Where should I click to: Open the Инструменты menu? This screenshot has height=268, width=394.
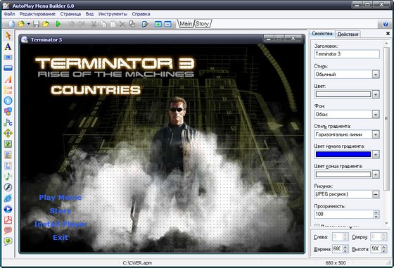113,14
